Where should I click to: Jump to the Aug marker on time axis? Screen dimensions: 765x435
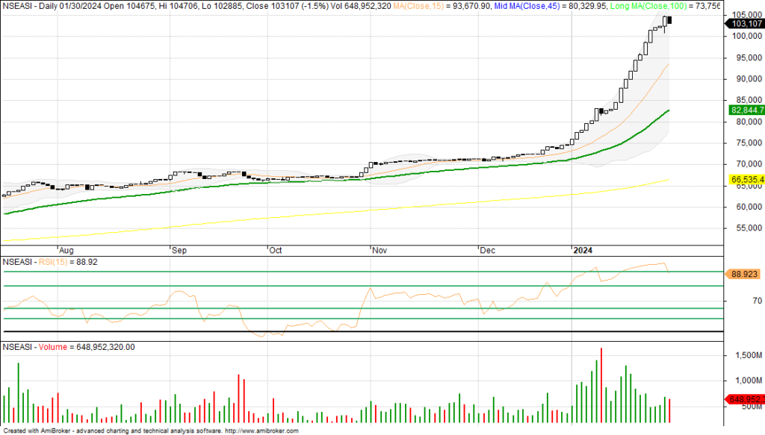[66, 251]
